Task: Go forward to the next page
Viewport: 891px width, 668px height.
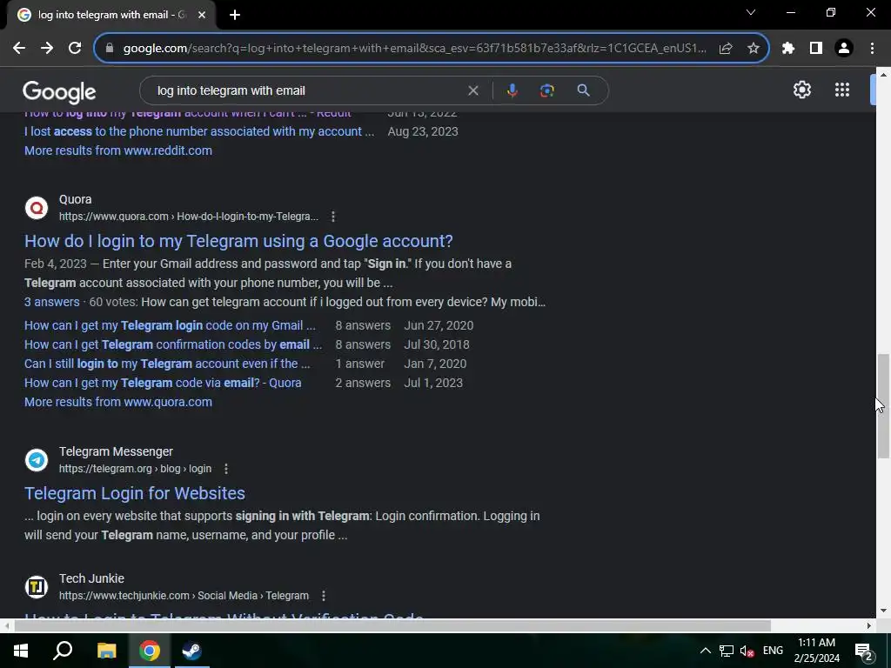Action: tap(47, 49)
